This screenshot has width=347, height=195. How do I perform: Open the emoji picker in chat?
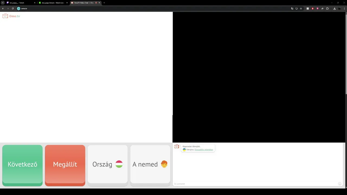pos(340,184)
